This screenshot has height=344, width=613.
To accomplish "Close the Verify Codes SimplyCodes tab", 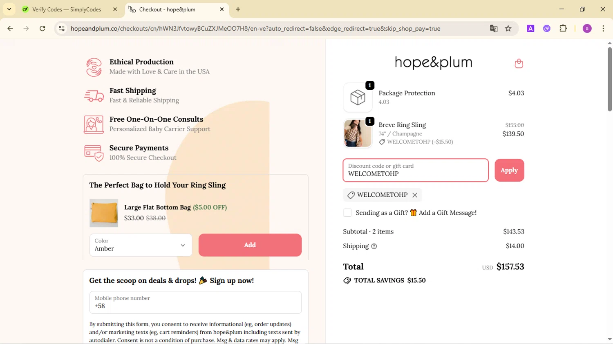I will (115, 9).
